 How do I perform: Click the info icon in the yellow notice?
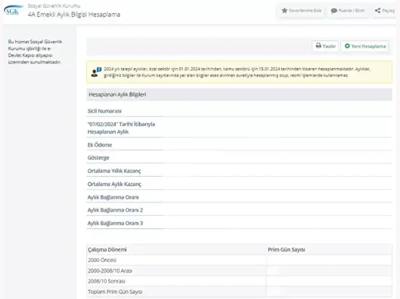point(97,69)
